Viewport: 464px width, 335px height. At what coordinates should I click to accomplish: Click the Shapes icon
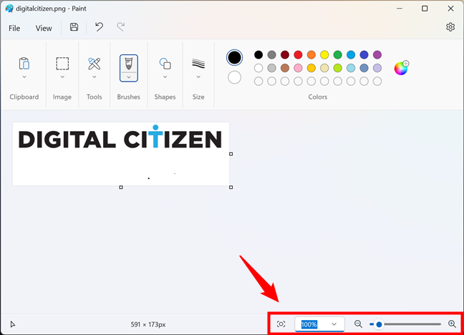pyautogui.click(x=165, y=63)
